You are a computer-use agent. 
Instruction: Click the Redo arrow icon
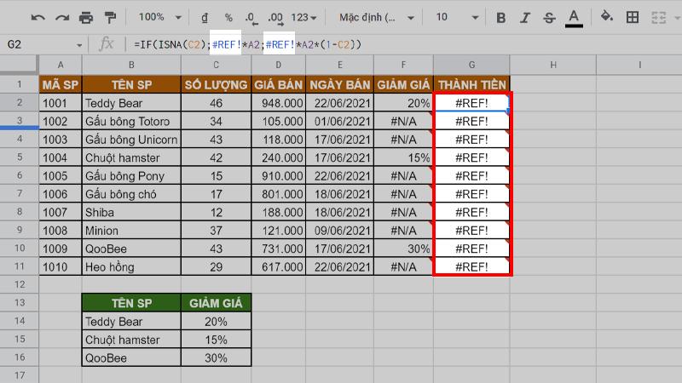coord(62,18)
